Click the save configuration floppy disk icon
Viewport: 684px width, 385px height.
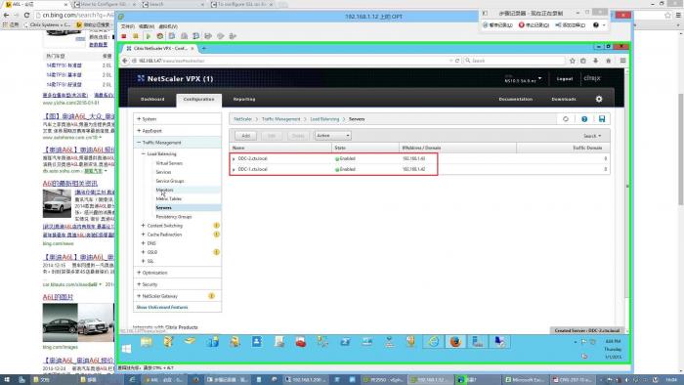click(602, 119)
